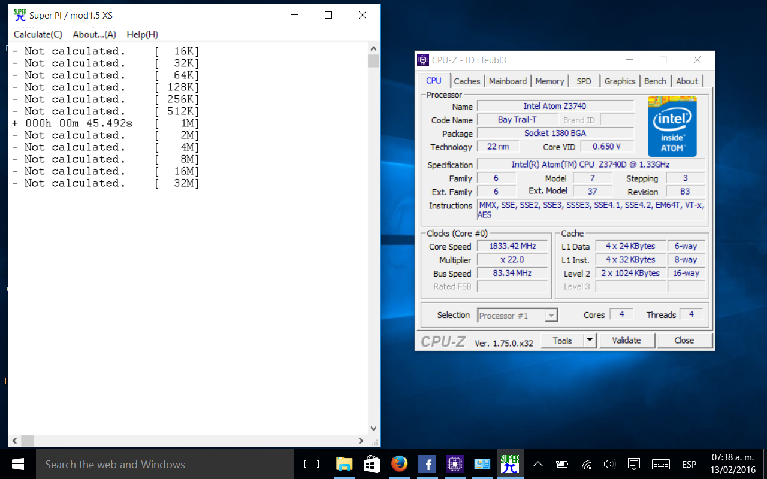Viewport: 767px width, 479px height.
Task: Click the Super PI title bar icon
Action: pyautogui.click(x=20, y=15)
